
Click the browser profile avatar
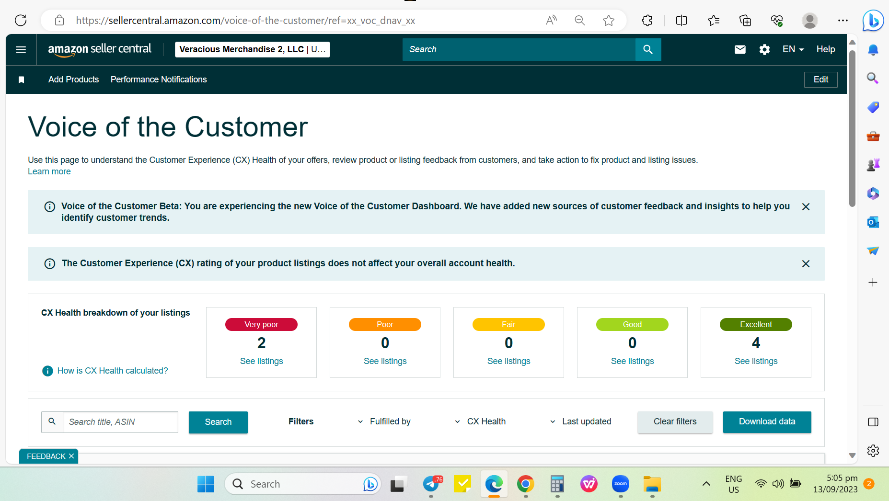tap(809, 20)
